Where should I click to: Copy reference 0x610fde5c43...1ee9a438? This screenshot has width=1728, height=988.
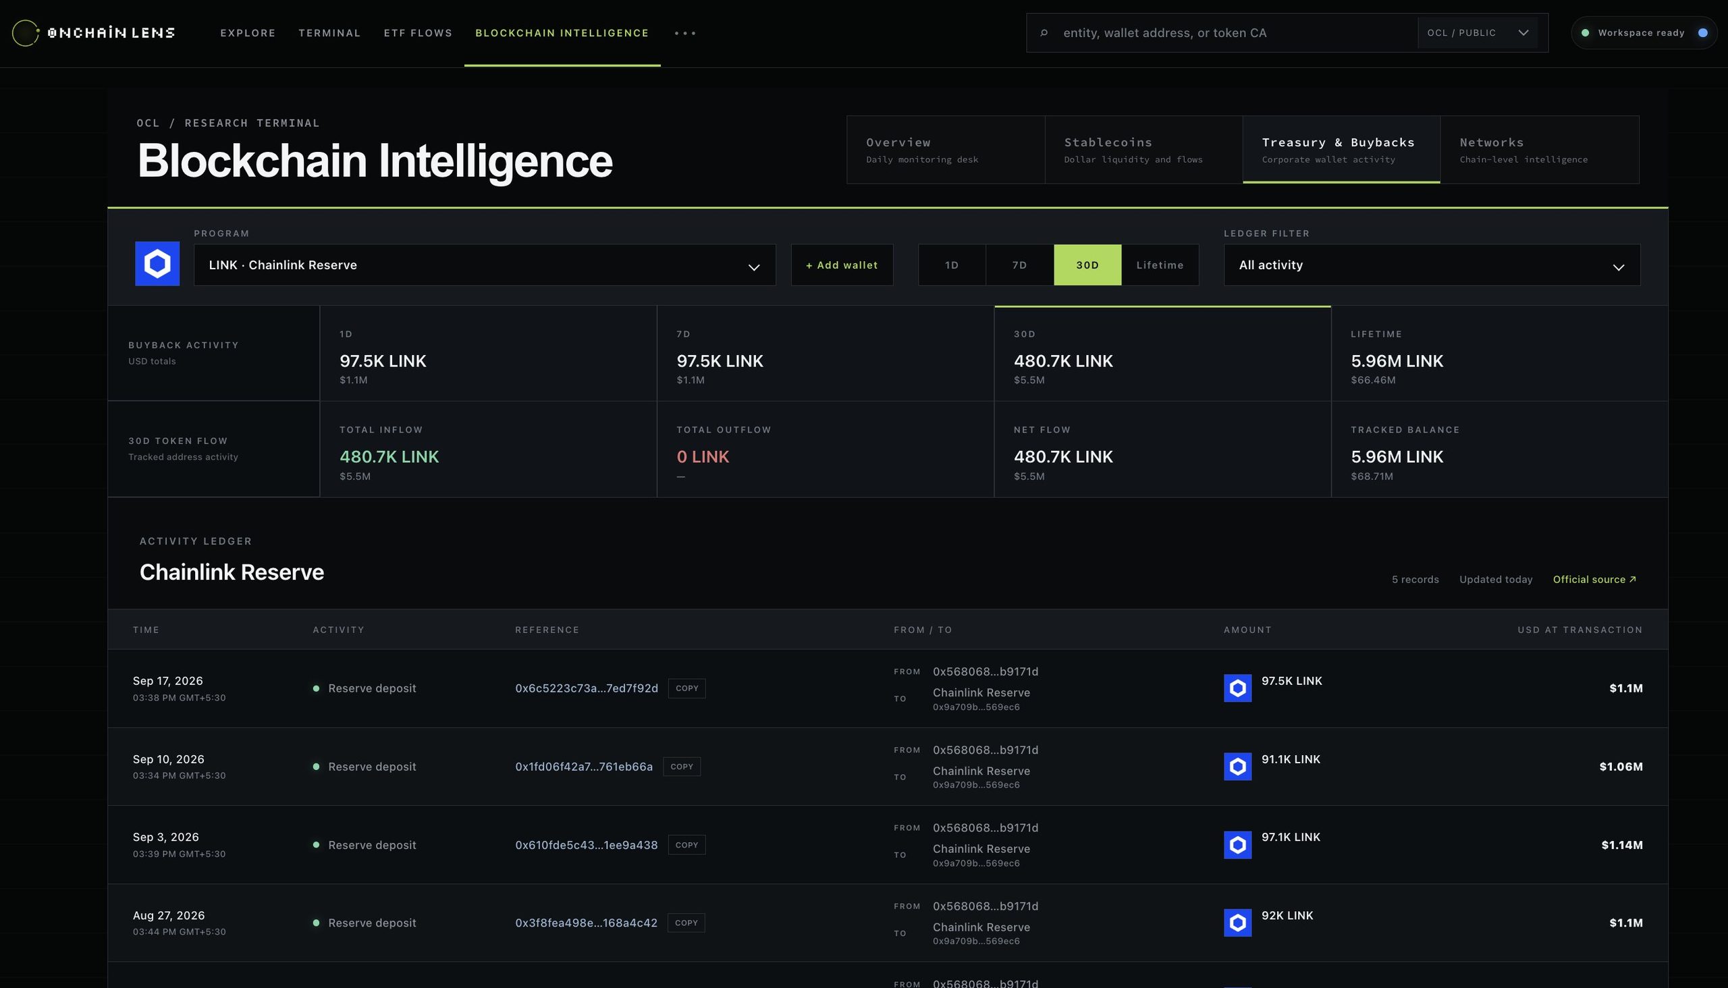[x=686, y=845]
